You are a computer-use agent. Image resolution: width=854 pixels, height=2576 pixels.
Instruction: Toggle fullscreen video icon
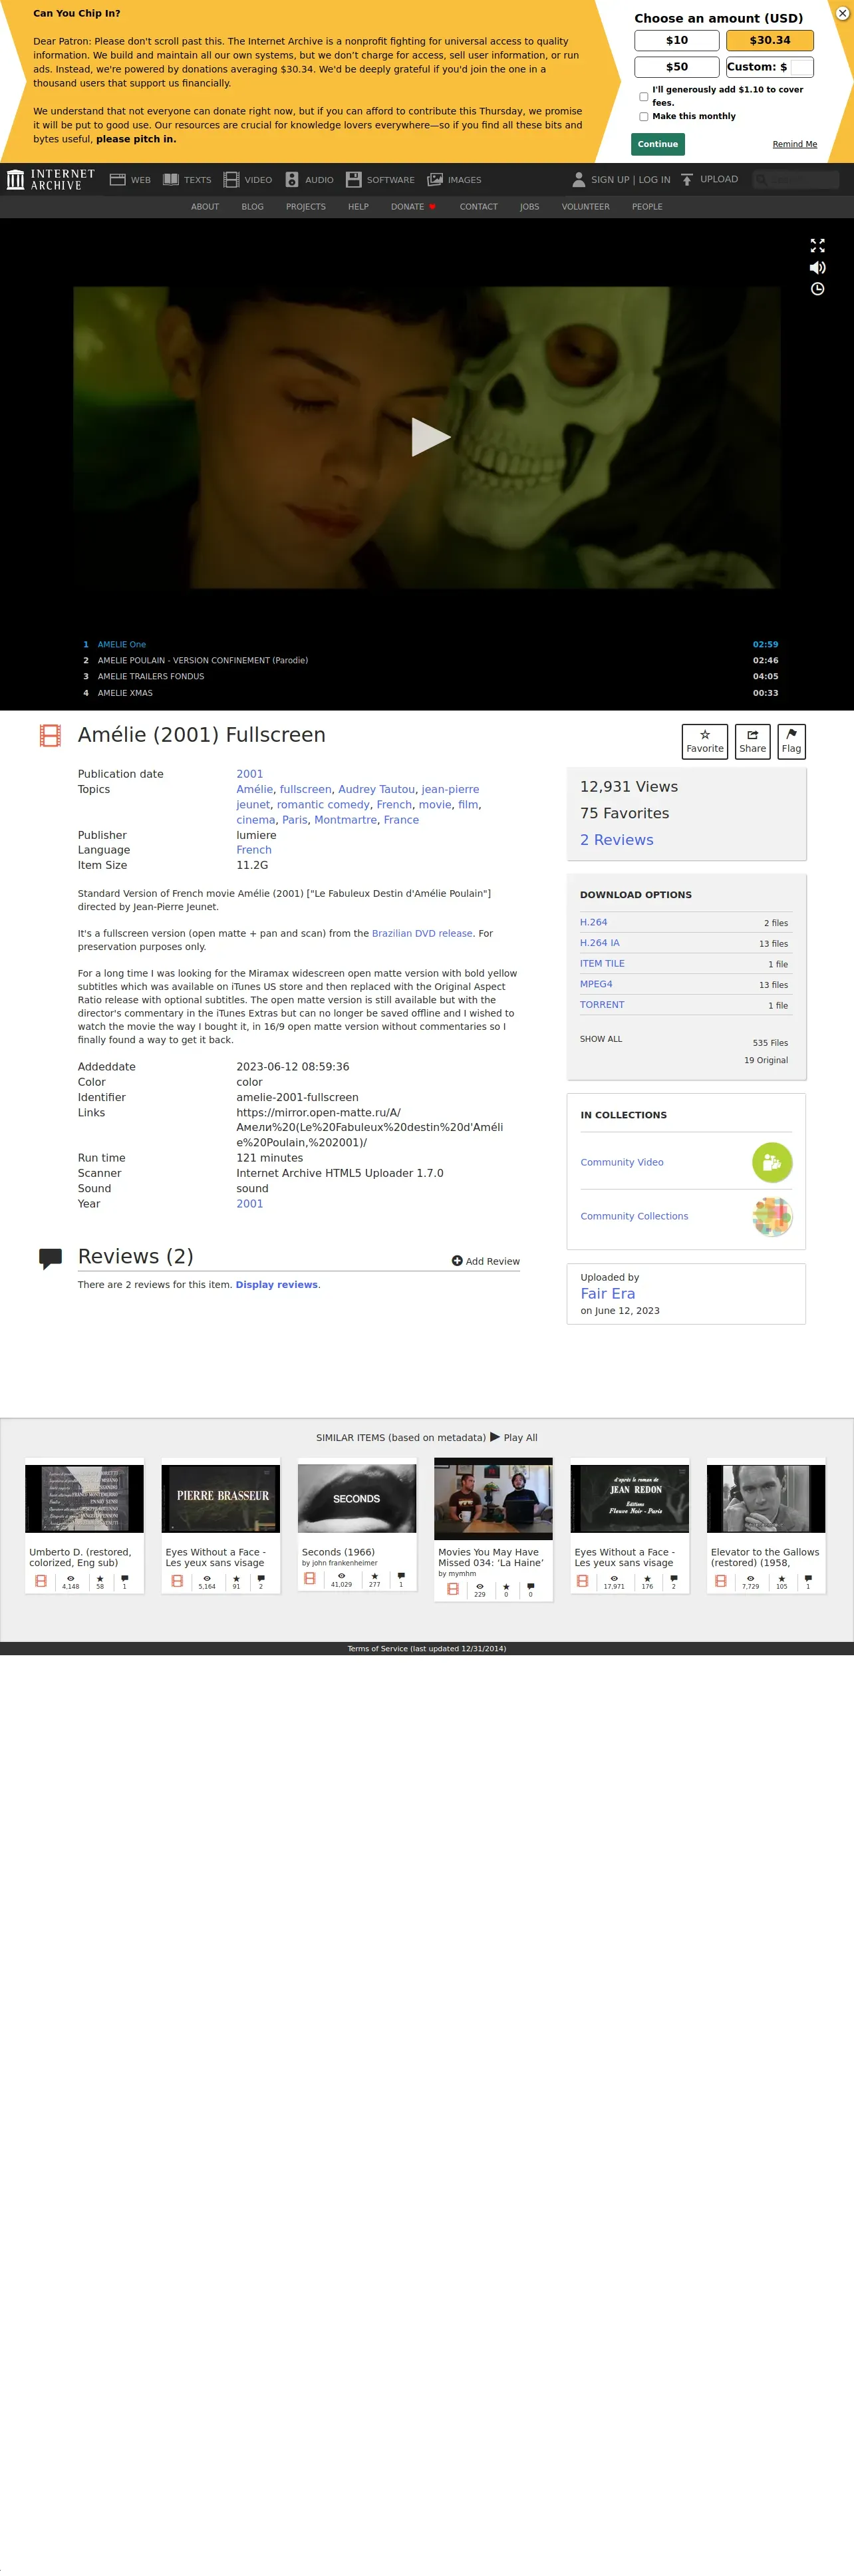817,245
